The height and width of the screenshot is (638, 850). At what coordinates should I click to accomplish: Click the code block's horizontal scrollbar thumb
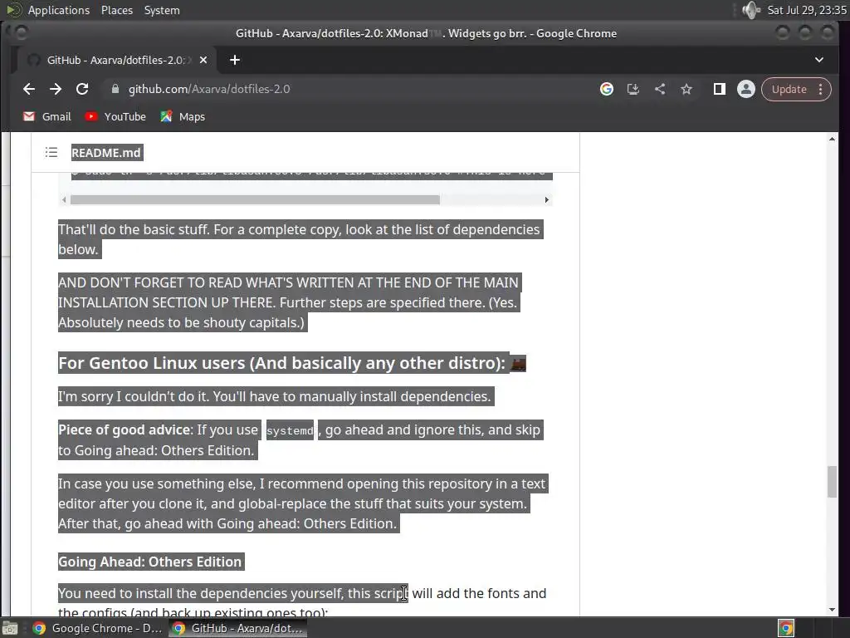tap(255, 199)
